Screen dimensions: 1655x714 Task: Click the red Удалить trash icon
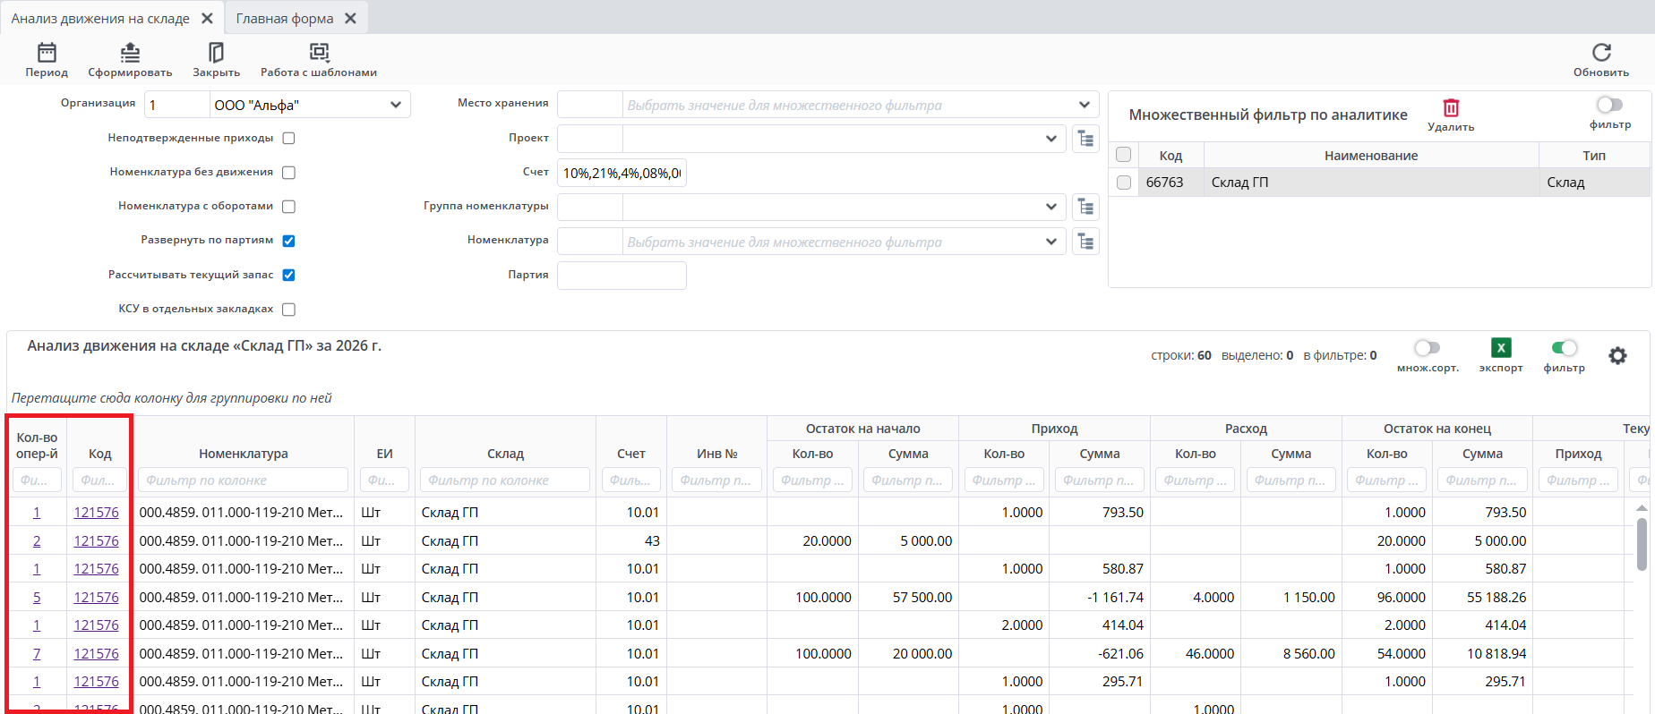point(1451,108)
